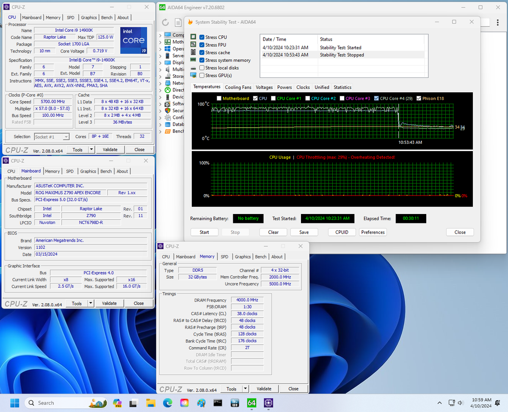
Task: Uncheck Stress FPU in the stability test
Action: (x=202, y=44)
